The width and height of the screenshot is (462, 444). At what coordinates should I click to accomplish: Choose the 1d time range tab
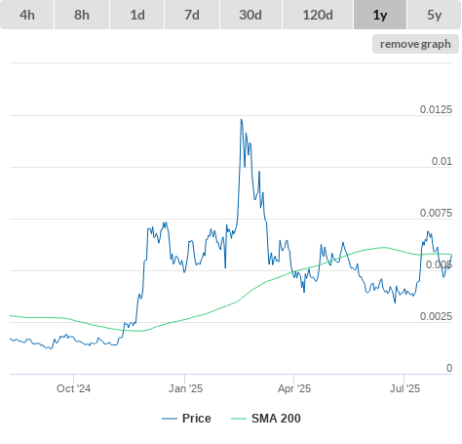pyautogui.click(x=137, y=15)
